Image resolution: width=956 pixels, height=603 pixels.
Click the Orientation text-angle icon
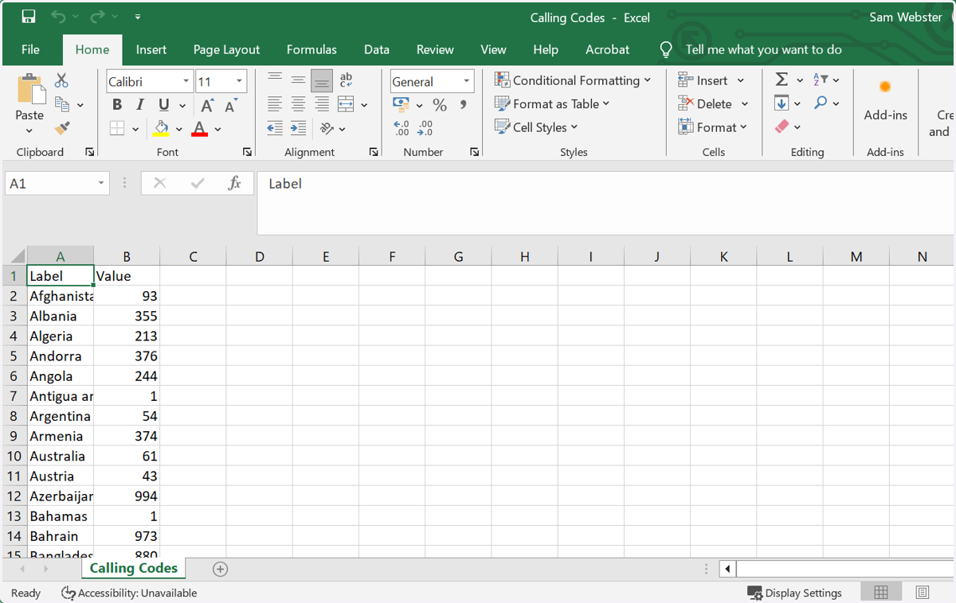tap(327, 128)
